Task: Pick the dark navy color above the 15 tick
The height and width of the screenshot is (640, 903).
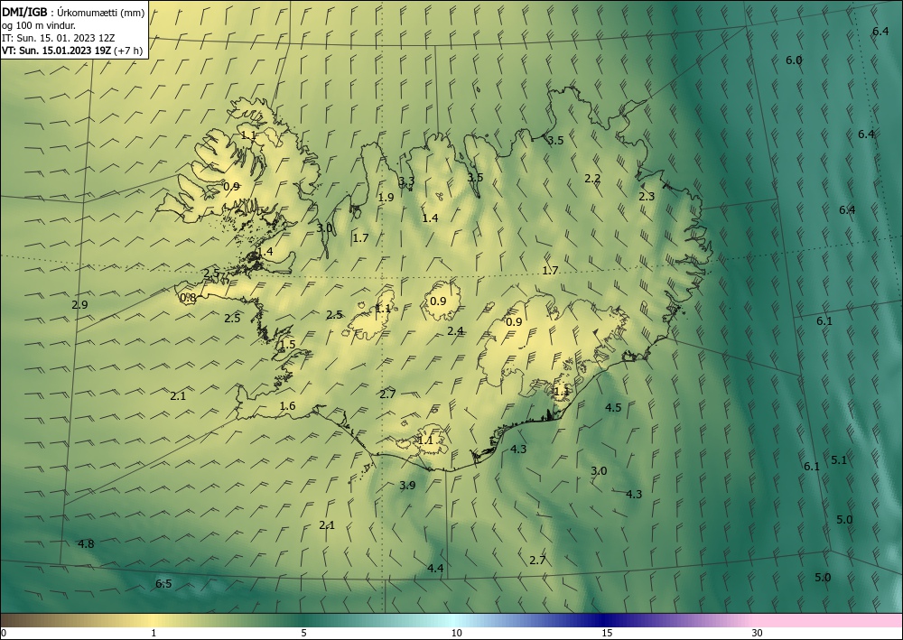Action: [x=605, y=620]
